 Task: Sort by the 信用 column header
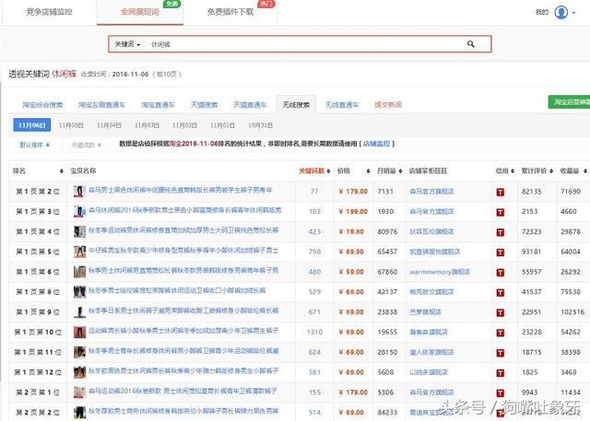[504, 171]
